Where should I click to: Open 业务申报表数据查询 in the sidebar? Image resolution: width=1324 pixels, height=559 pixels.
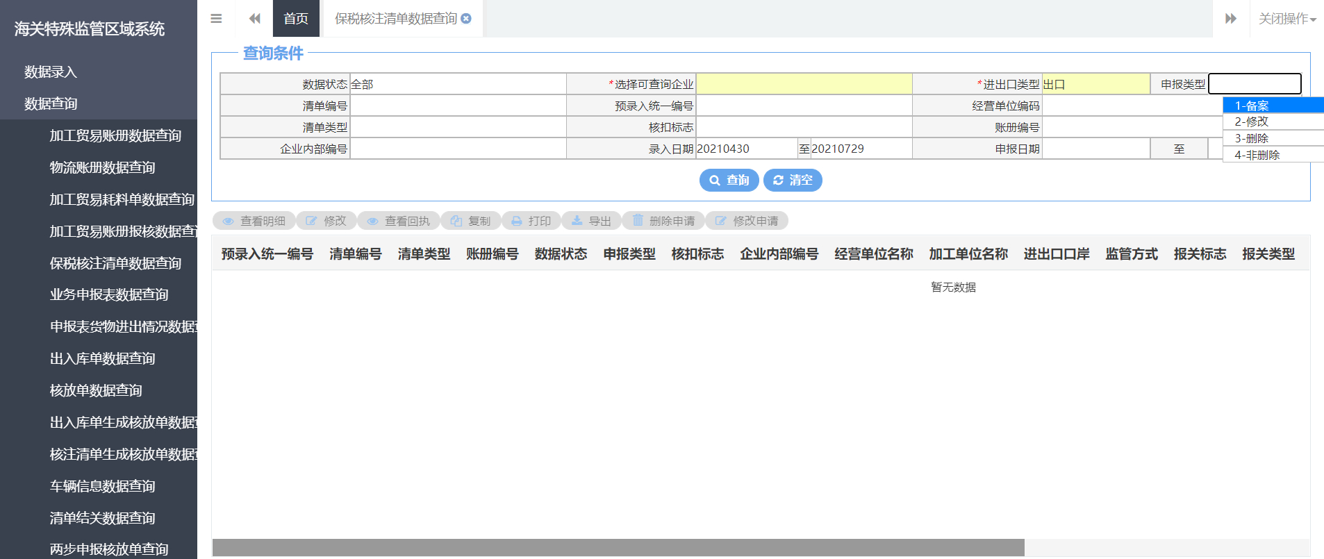tap(109, 294)
